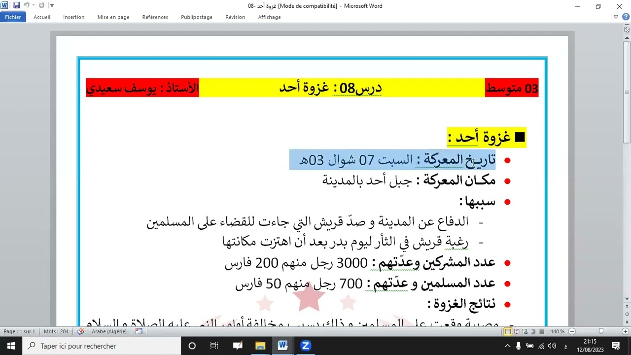
Task: Click the microphone icon in system tray
Action: click(519, 346)
